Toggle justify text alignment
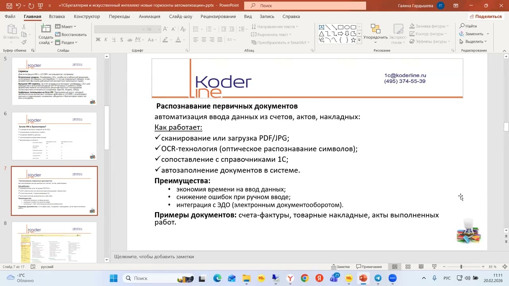 220,40
